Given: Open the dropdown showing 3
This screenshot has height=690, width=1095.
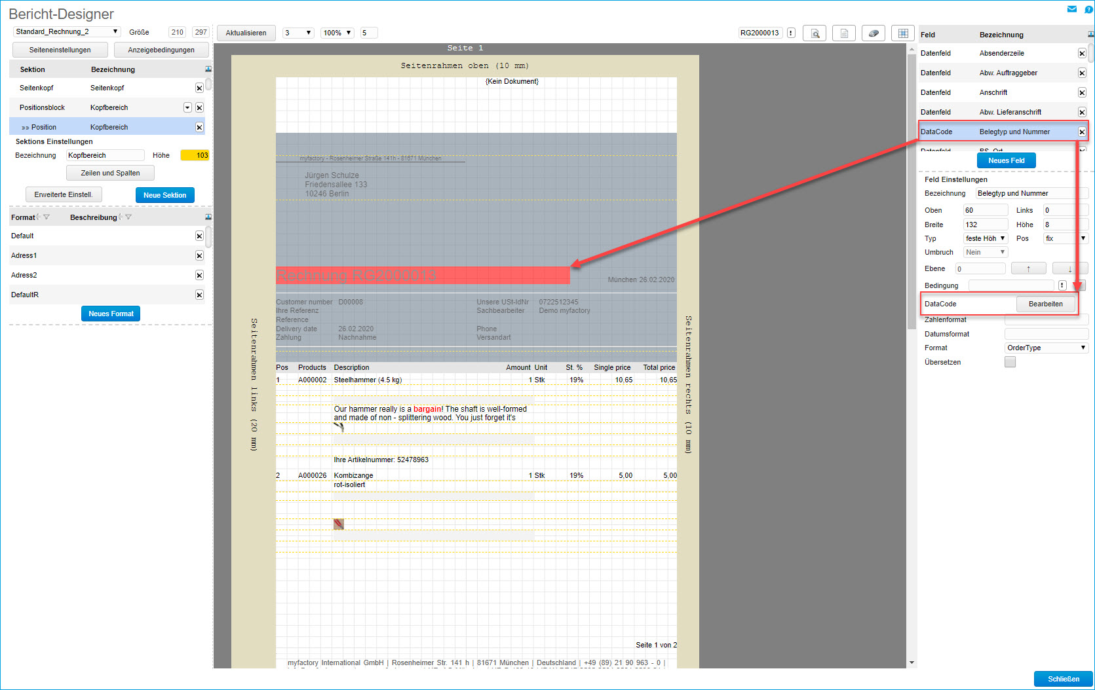Looking at the screenshot, I should [298, 33].
